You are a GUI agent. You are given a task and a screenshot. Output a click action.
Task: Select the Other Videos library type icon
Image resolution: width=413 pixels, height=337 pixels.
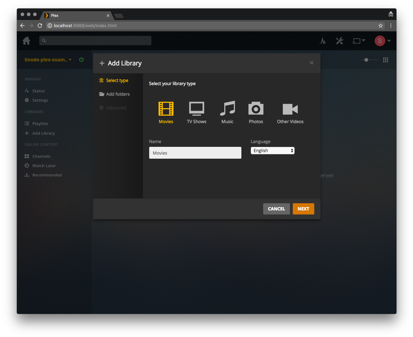[290, 109]
